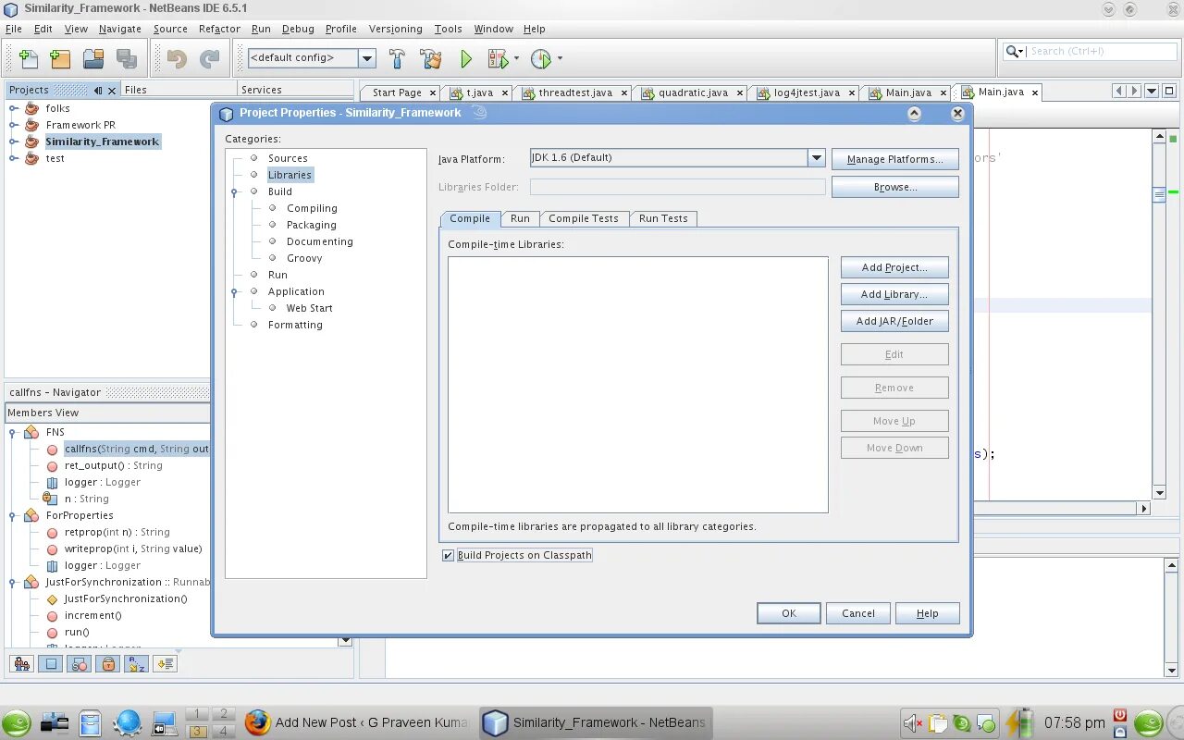Open the Refactor menu
The height and width of the screenshot is (740, 1184).
click(x=219, y=29)
